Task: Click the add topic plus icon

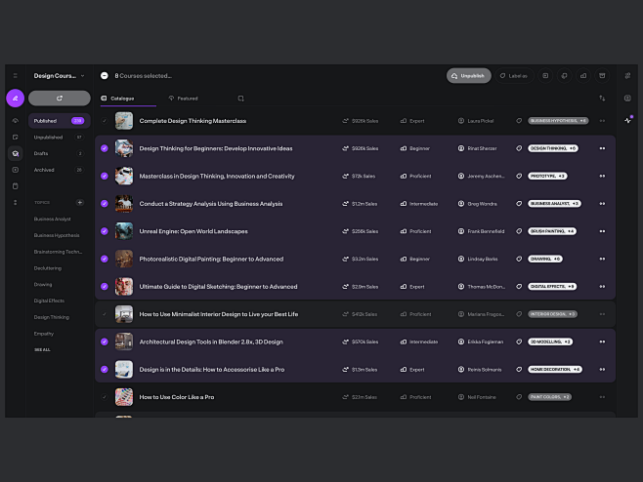Action: pos(80,202)
